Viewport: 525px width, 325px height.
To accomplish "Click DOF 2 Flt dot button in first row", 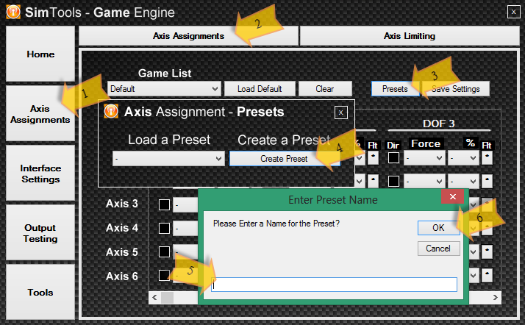I will tap(373, 157).
